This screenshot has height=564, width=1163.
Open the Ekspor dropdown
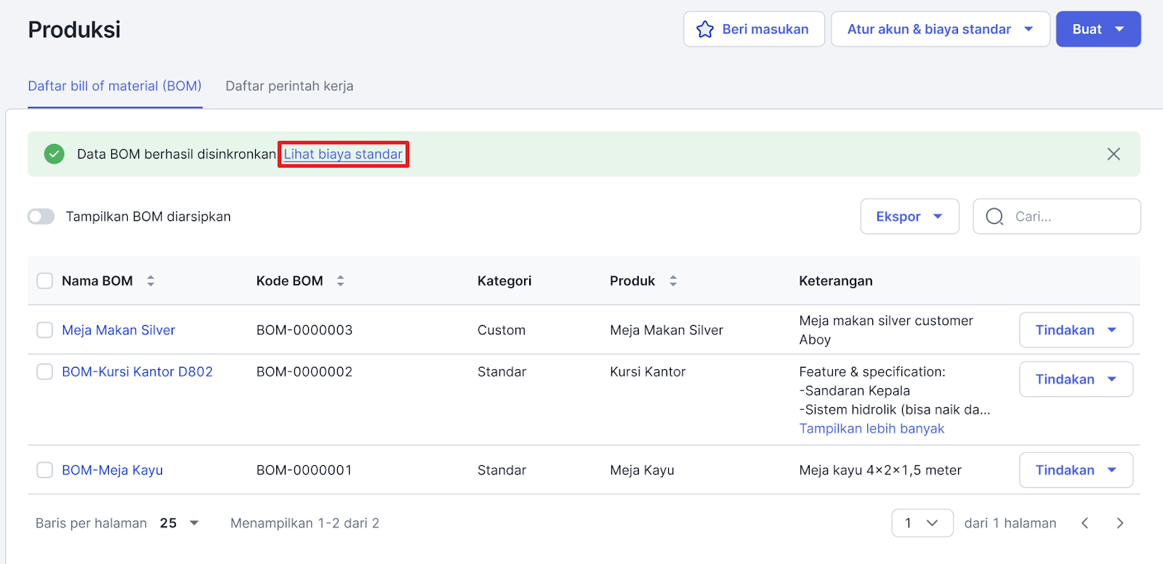909,217
